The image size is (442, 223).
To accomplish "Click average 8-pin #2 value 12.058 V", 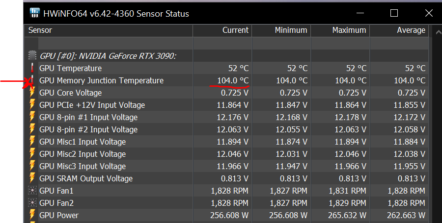I will click(409, 129).
